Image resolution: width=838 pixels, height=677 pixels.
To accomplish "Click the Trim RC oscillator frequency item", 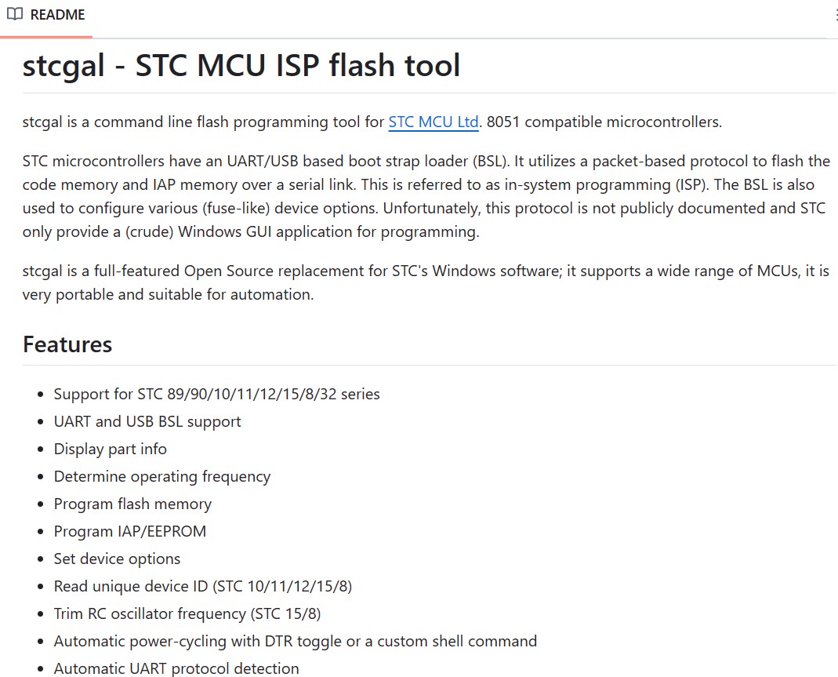I will click(187, 613).
